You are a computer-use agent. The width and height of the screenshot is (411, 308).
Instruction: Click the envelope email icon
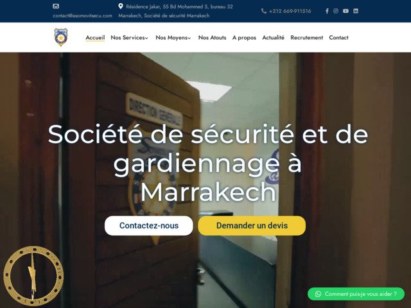pos(56,6)
